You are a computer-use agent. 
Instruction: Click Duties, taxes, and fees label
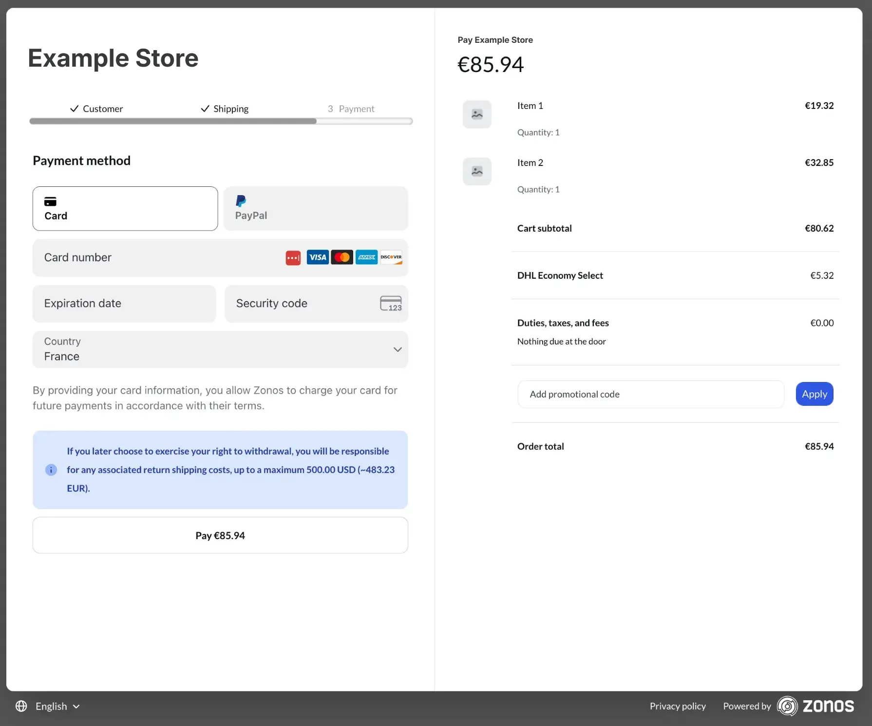click(563, 323)
